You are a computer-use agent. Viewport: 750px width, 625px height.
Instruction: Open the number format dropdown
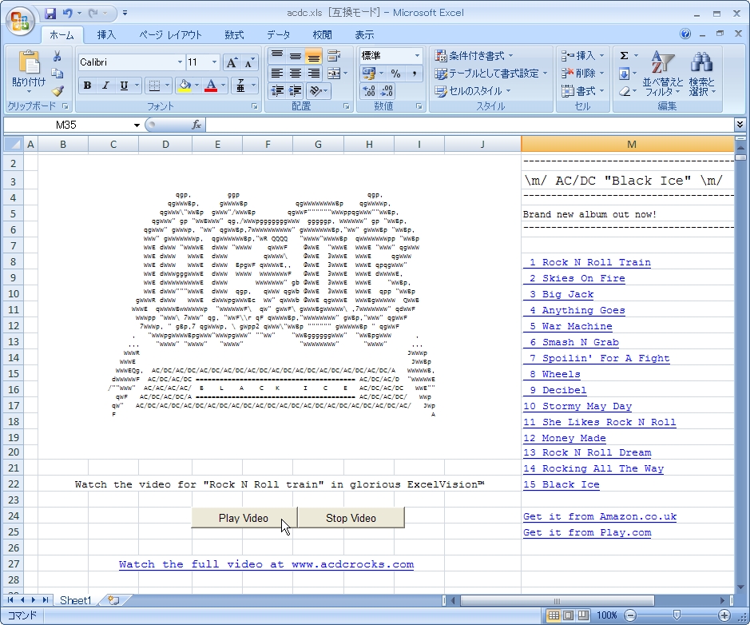coord(417,55)
